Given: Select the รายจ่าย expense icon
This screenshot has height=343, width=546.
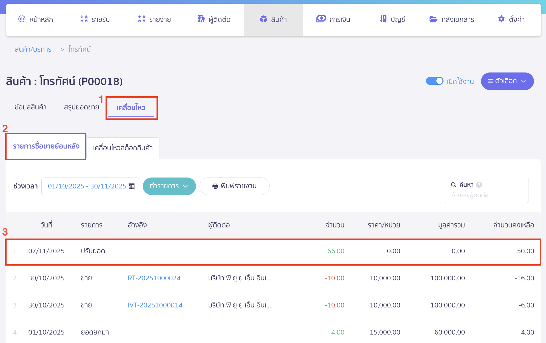Looking at the screenshot, I should pos(141,19).
